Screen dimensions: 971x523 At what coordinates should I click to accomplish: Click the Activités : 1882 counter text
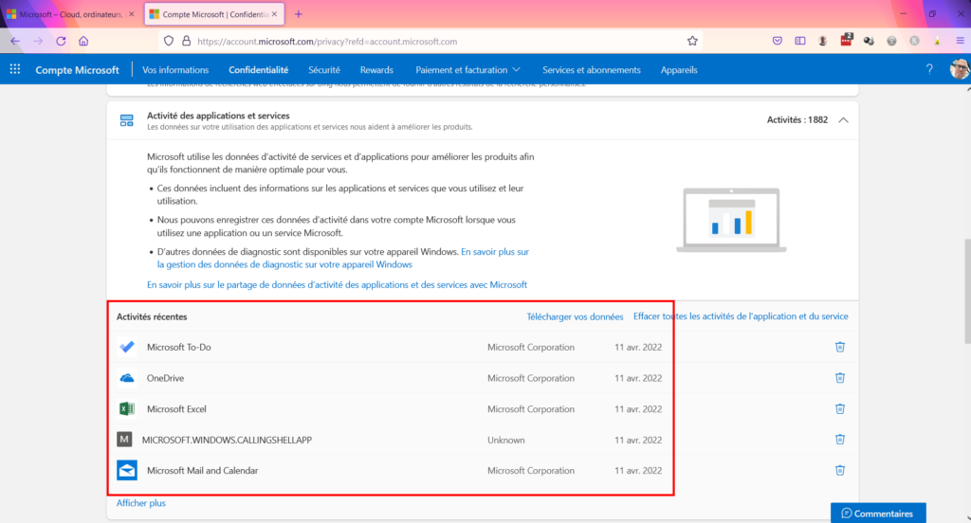[x=797, y=120]
